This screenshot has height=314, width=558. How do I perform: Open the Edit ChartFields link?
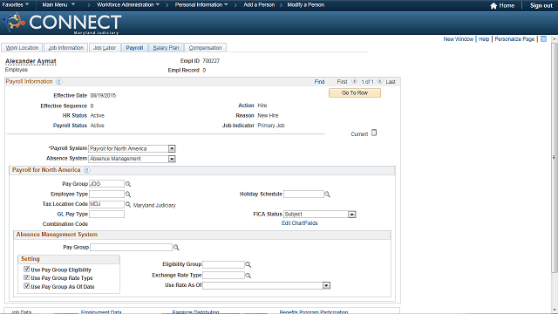[x=300, y=223]
